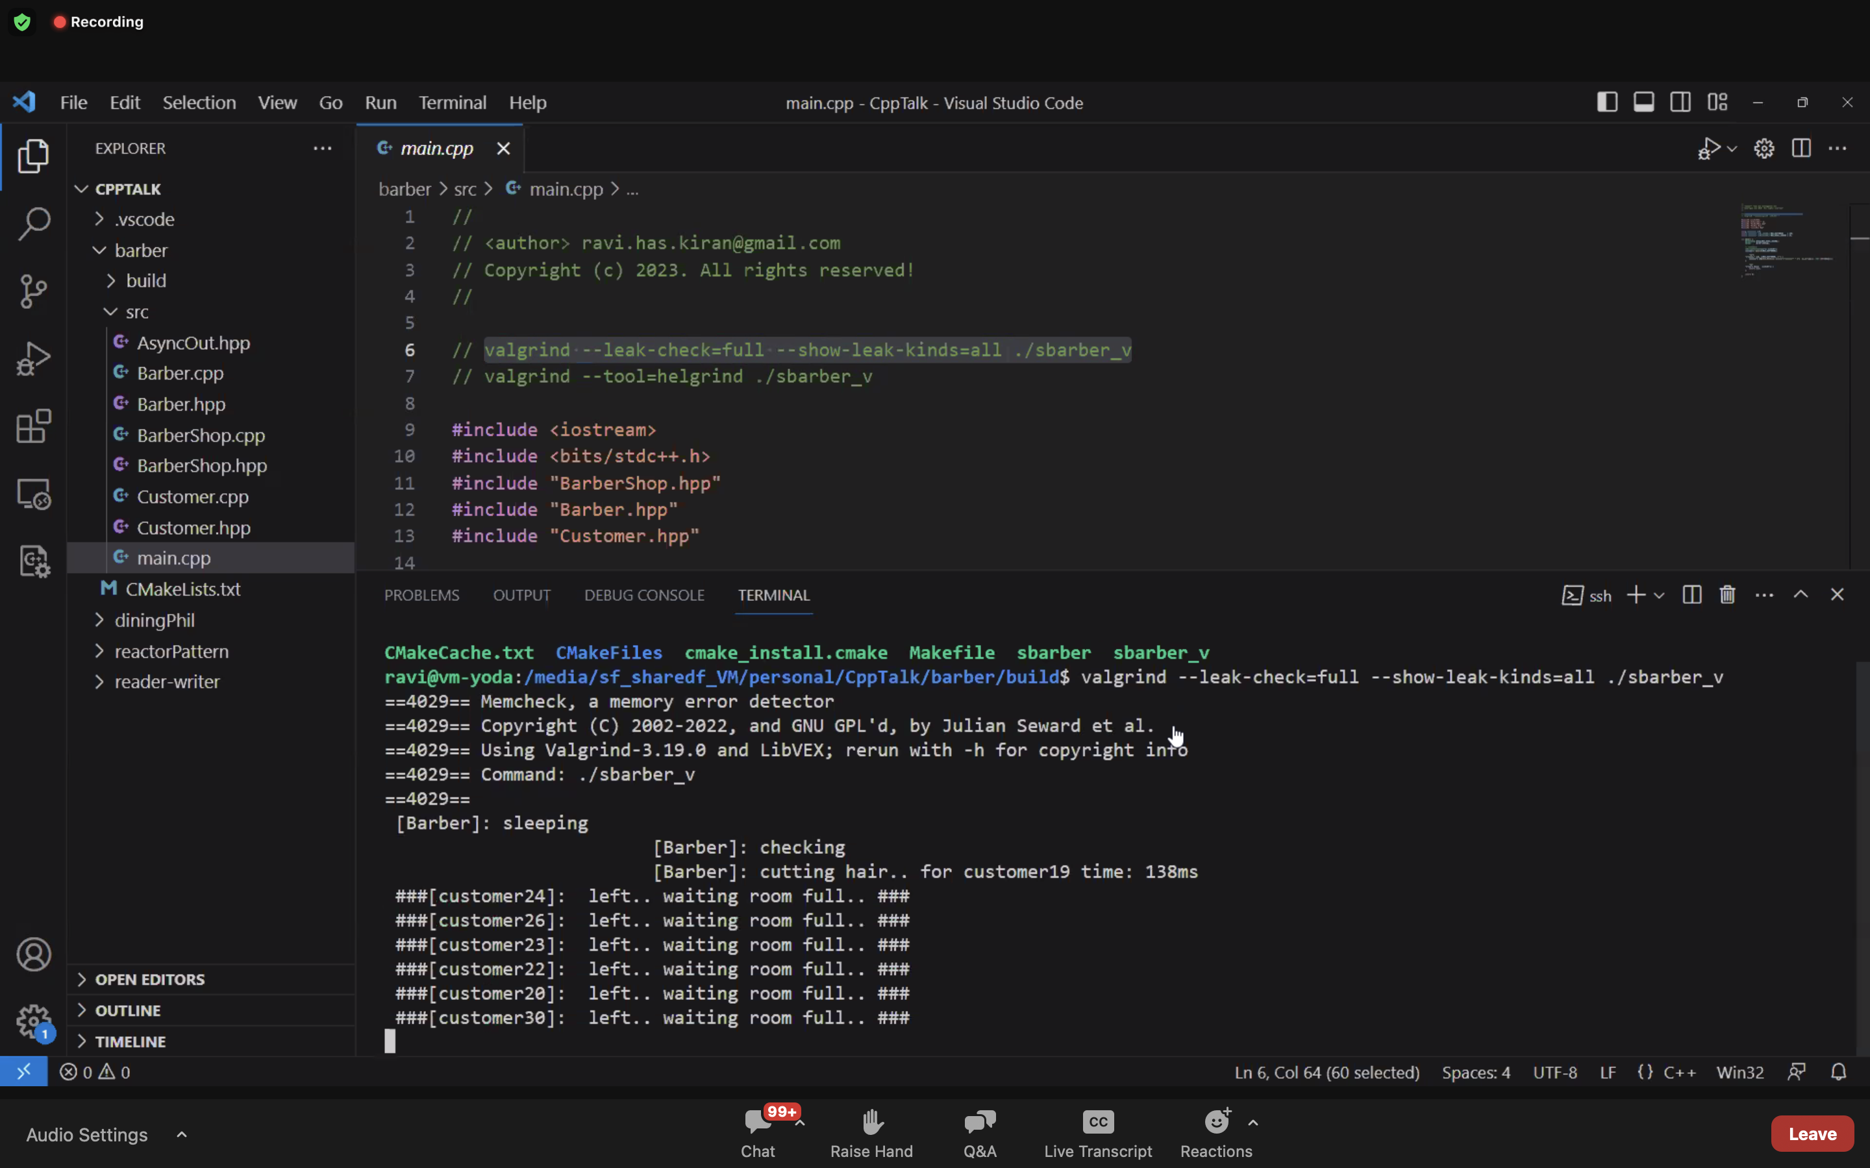Viewport: 1870px width, 1168px height.
Task: Maximize the terminal panel size
Action: coord(1801,595)
